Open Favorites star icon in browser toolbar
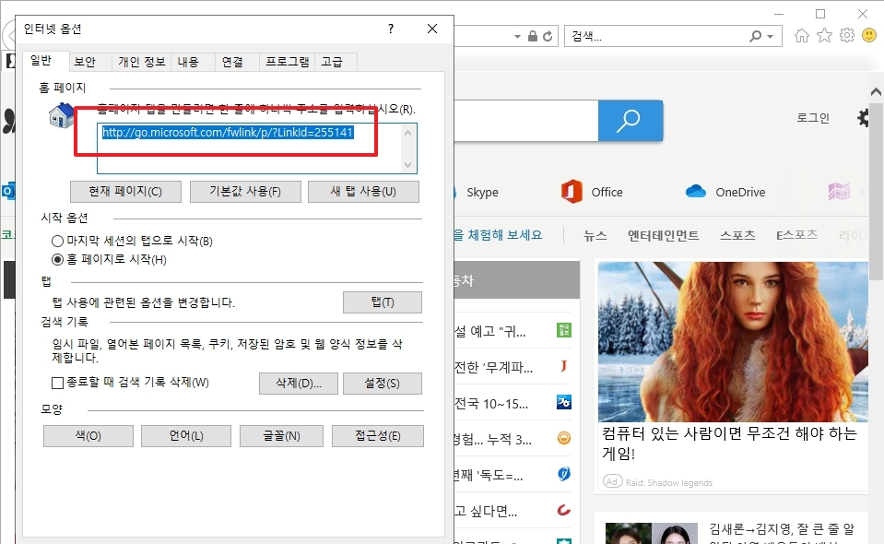This screenshot has width=884, height=544. tap(824, 36)
